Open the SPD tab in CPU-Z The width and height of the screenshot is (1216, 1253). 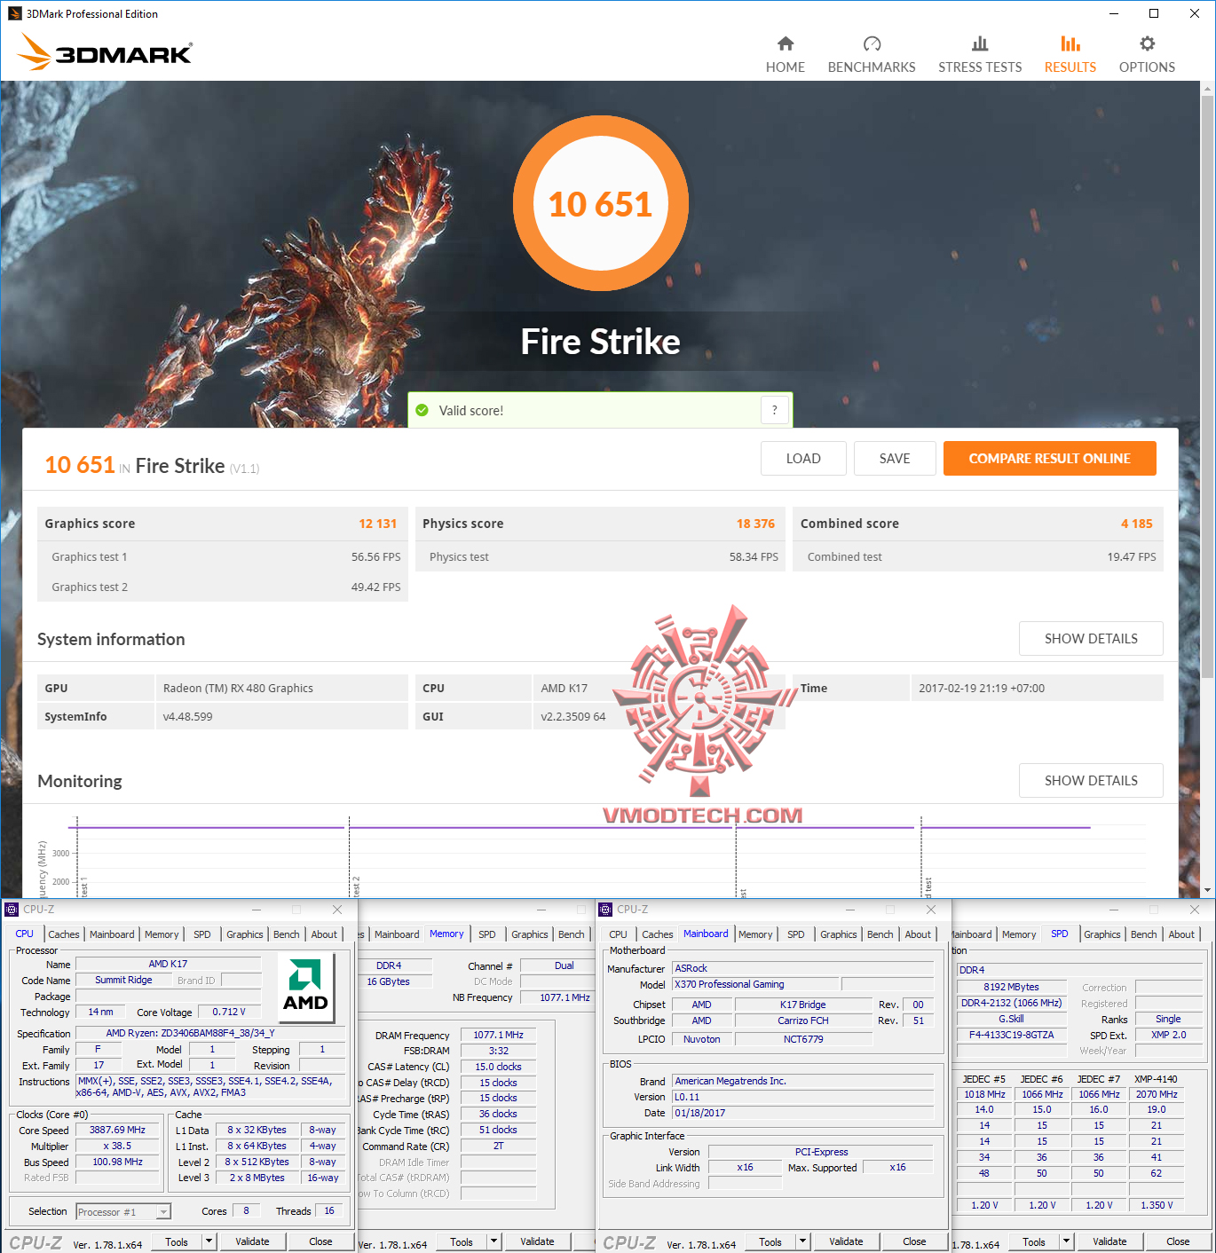pyautogui.click(x=201, y=934)
